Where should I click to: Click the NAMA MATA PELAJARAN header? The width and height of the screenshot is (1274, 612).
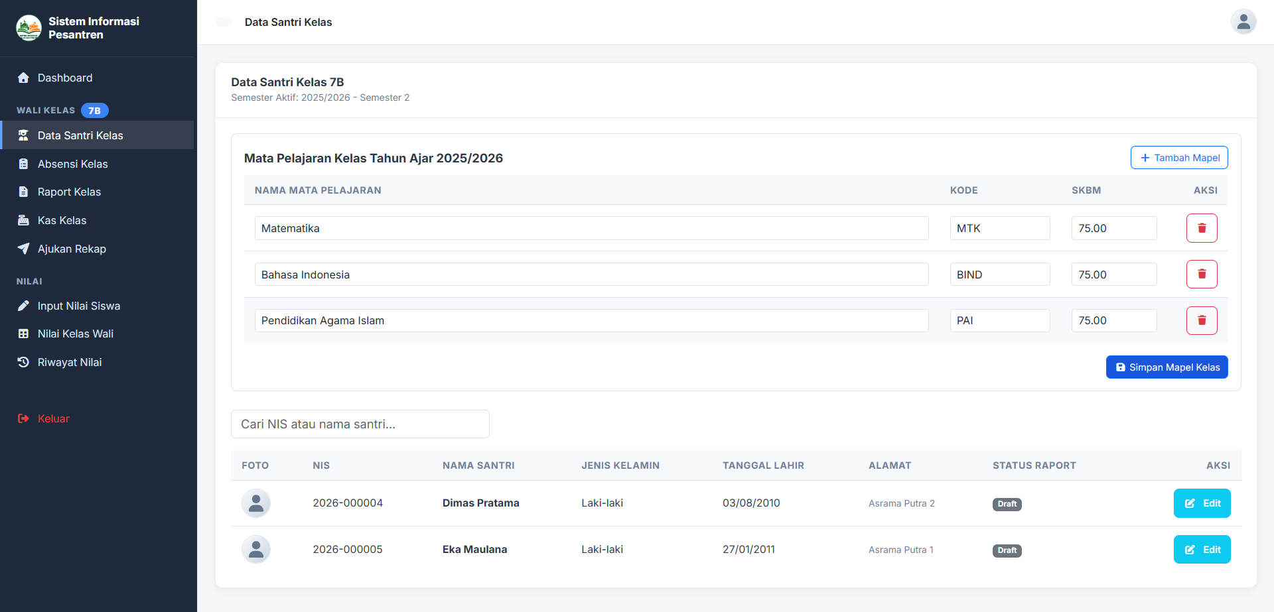pyautogui.click(x=318, y=190)
